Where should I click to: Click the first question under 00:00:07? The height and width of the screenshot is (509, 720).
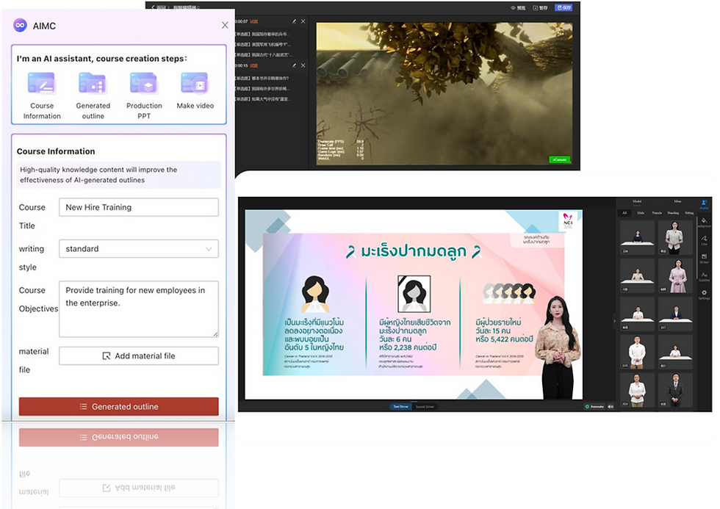pyautogui.click(x=262, y=34)
